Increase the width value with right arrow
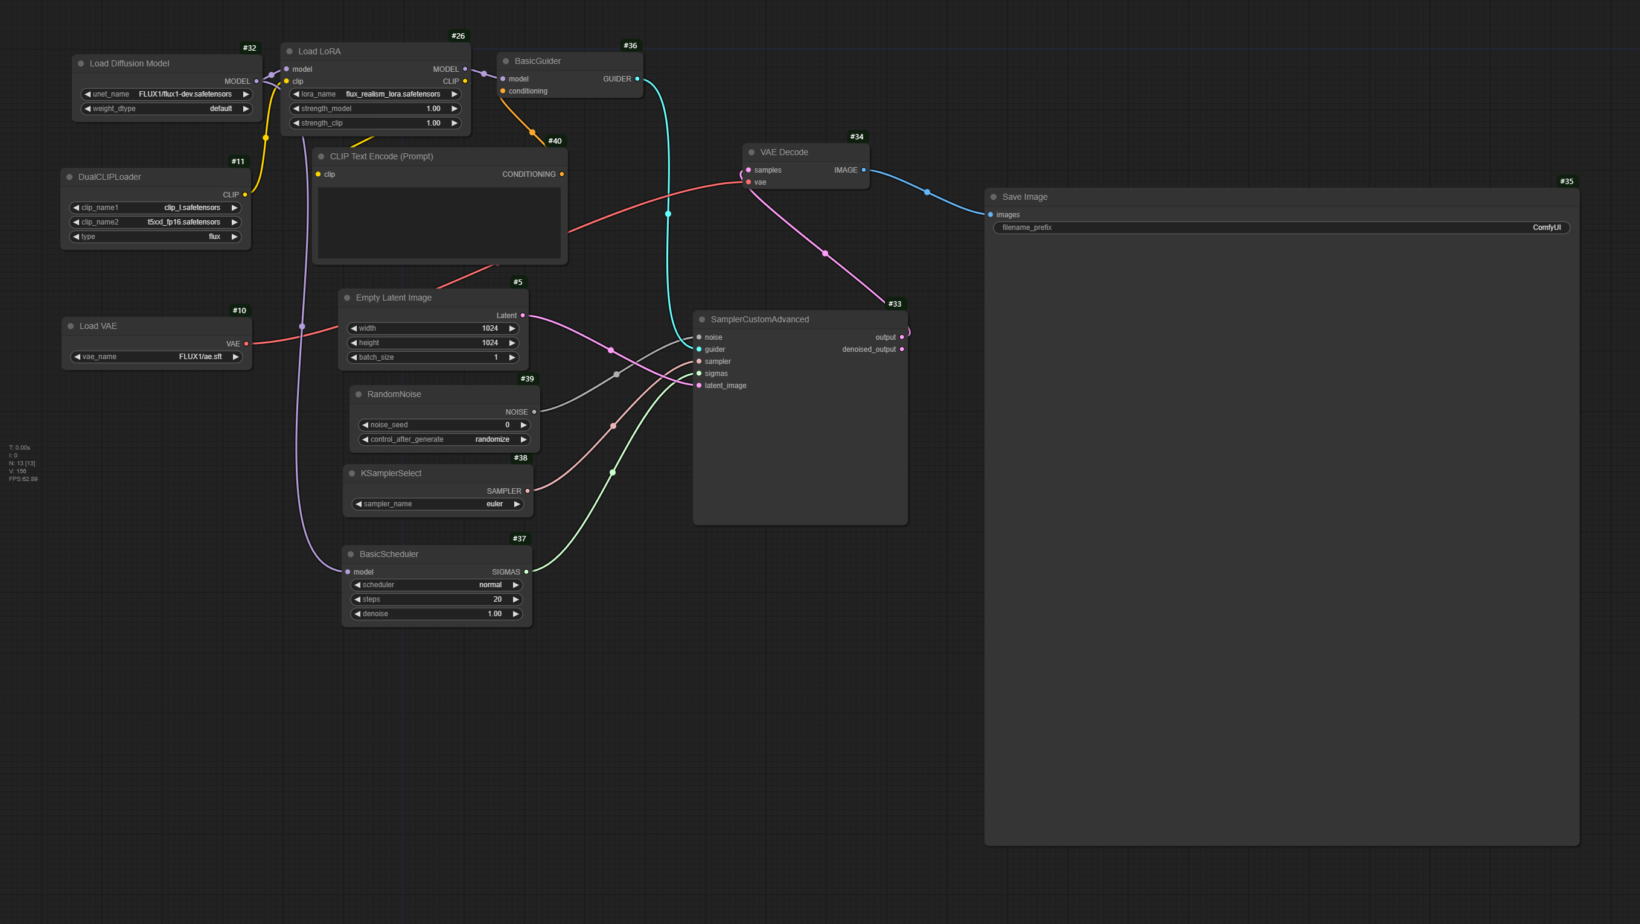The image size is (1640, 924). click(x=512, y=328)
